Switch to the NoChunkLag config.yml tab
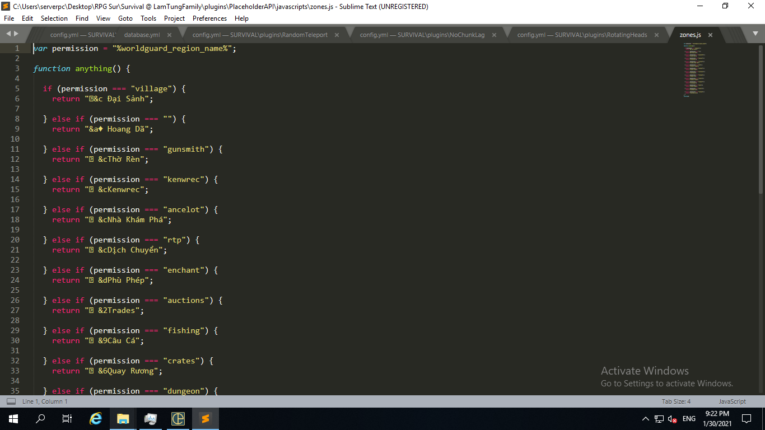This screenshot has height=430, width=765. (x=422, y=35)
